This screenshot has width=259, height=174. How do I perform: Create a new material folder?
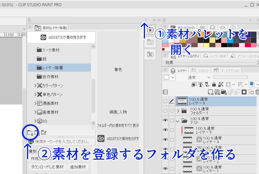click(x=30, y=133)
